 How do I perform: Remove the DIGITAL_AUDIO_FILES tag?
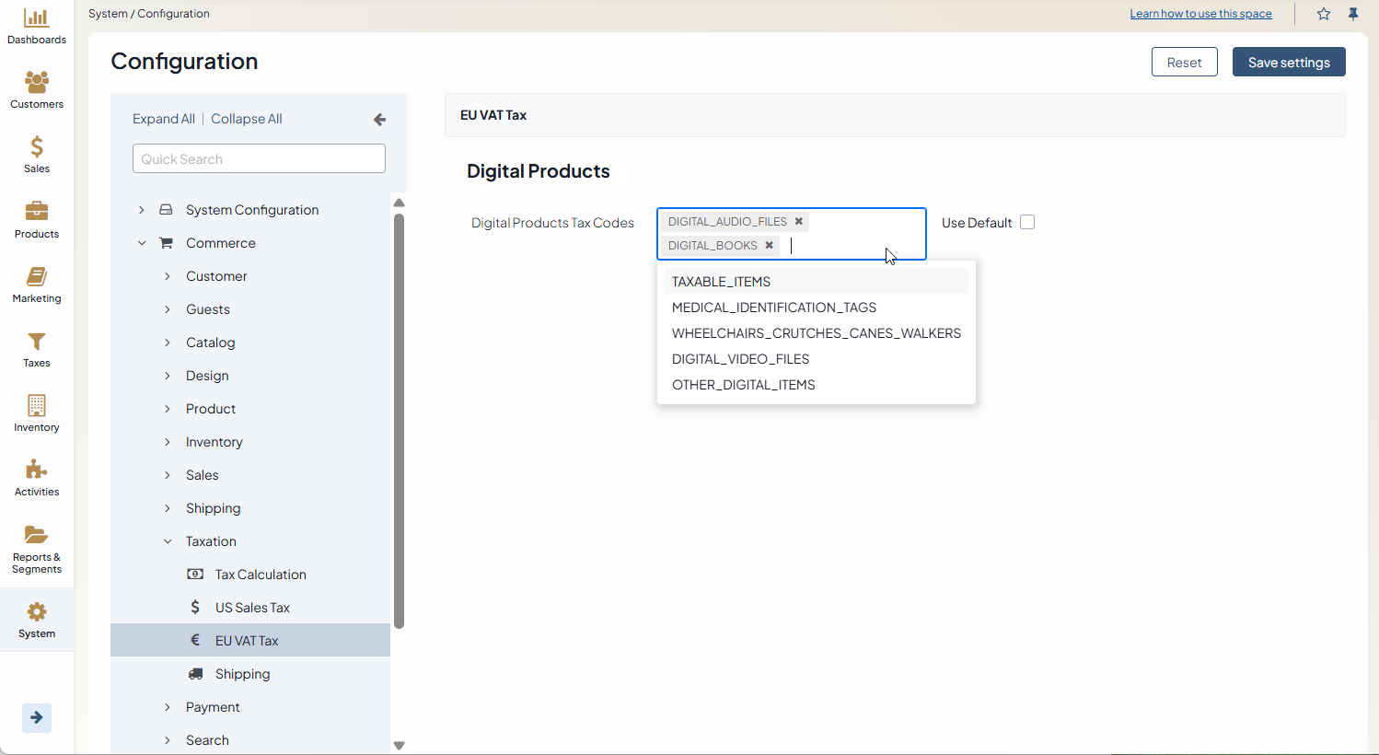click(799, 221)
